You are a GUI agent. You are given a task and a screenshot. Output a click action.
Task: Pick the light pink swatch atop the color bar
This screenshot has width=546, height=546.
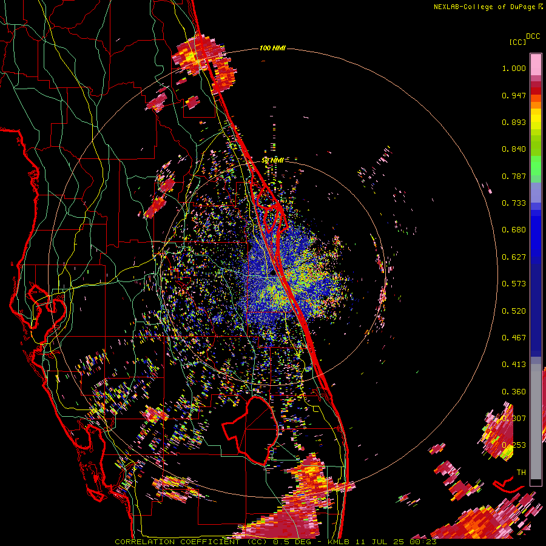click(x=536, y=64)
